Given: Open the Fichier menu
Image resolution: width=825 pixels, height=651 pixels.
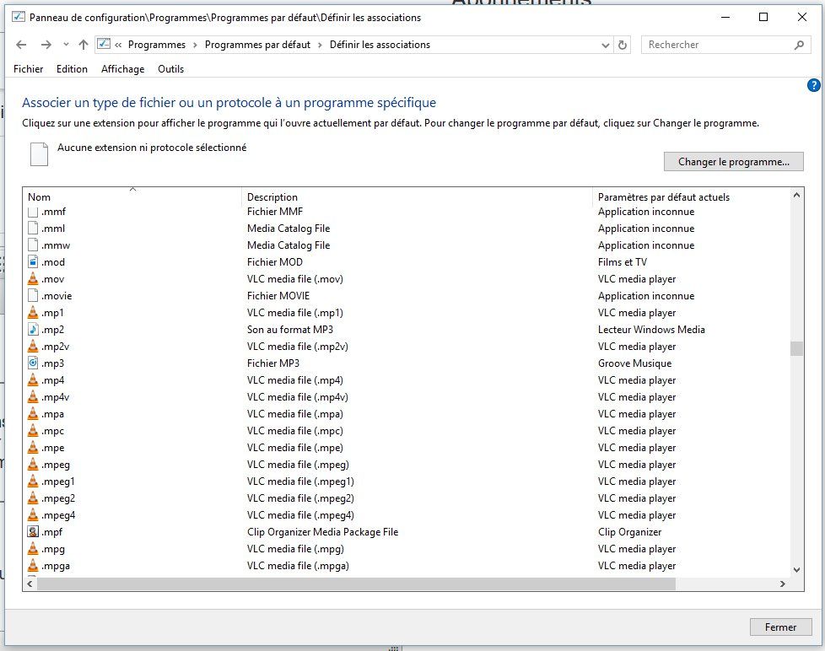Looking at the screenshot, I should pos(29,69).
